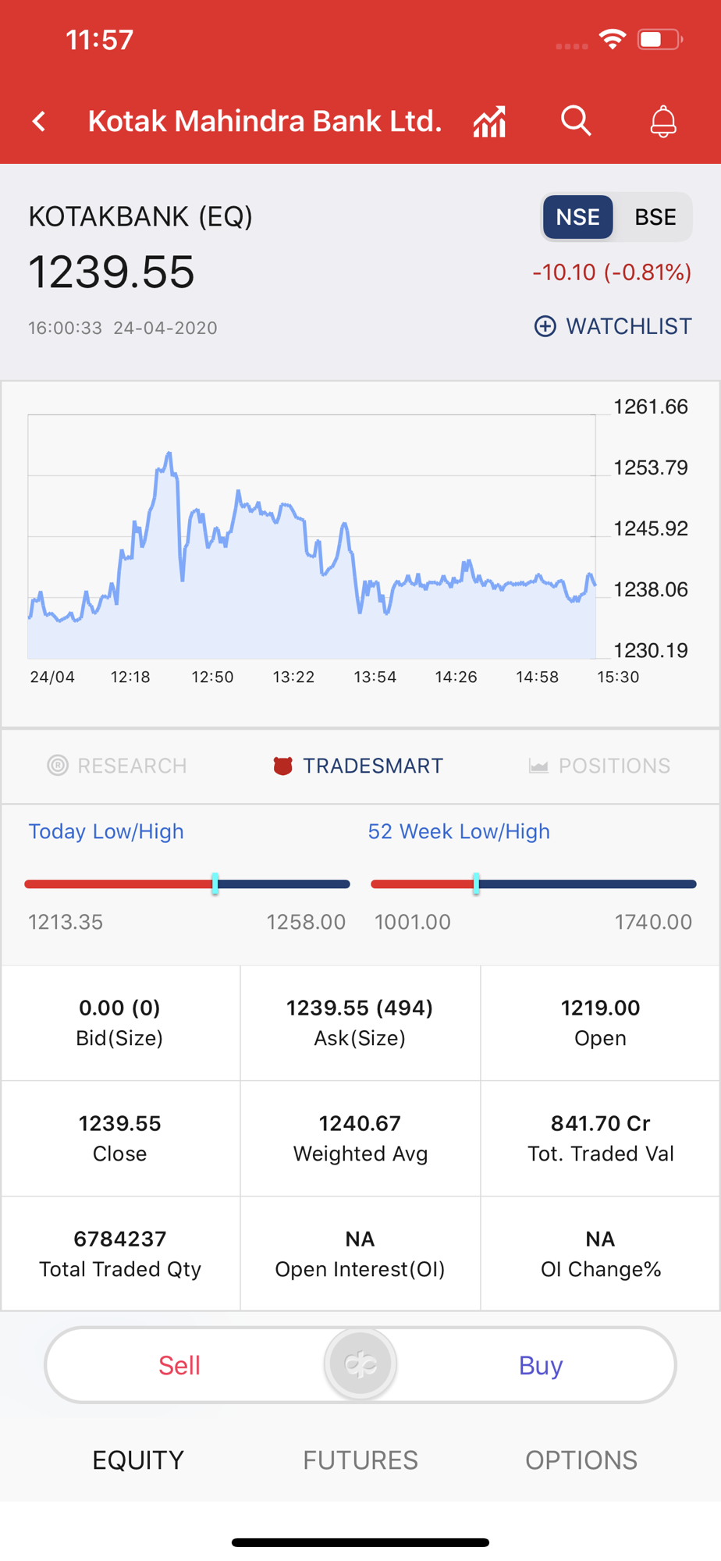Tap the plus icon beside WATCHLIST
This screenshot has height=1561, width=721.
tap(545, 326)
